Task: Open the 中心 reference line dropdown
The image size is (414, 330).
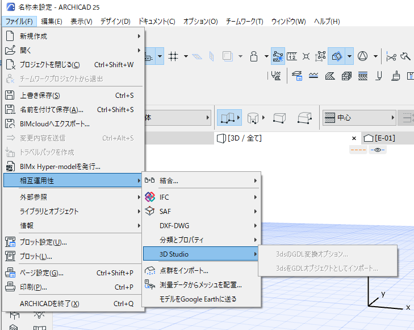Action: [359, 117]
